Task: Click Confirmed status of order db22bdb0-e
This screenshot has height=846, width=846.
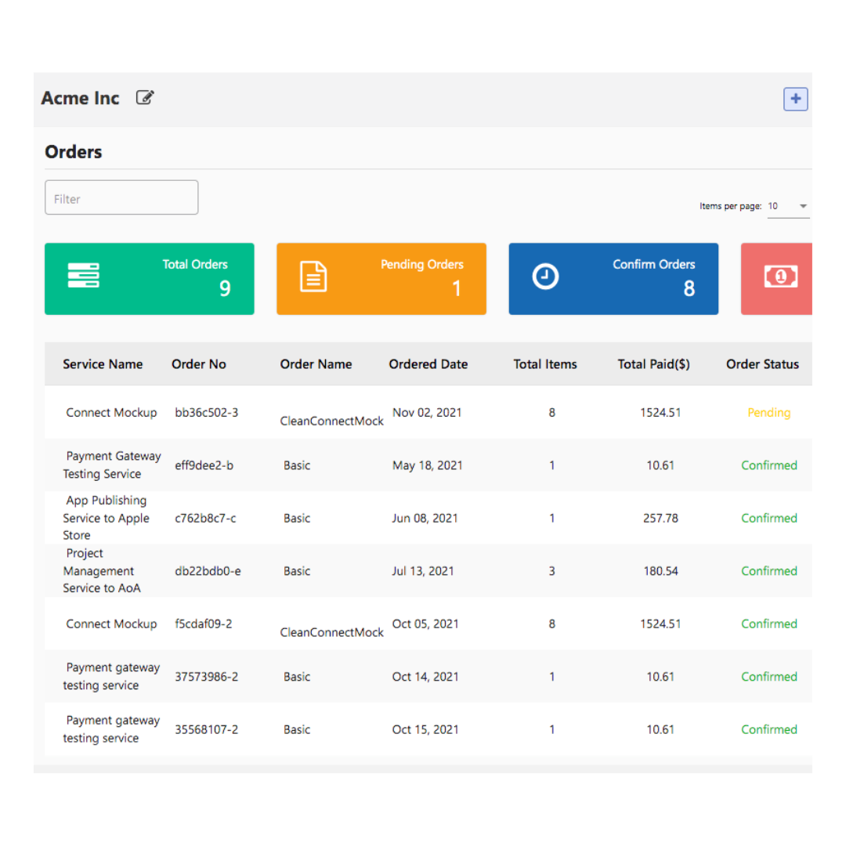Action: (769, 571)
